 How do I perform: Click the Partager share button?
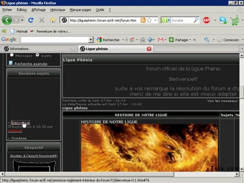(179, 40)
